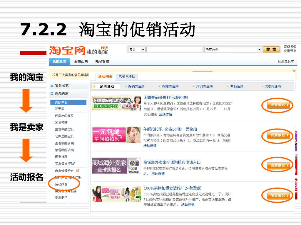Click 商城海外卖家全球购报名 banner thumbnail
The image size is (301, 225).
[116, 166]
